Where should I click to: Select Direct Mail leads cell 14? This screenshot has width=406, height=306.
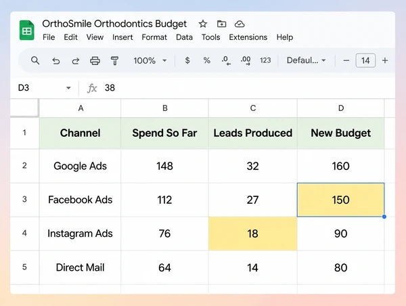tap(252, 267)
